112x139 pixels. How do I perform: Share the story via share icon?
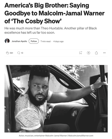tap(96, 53)
